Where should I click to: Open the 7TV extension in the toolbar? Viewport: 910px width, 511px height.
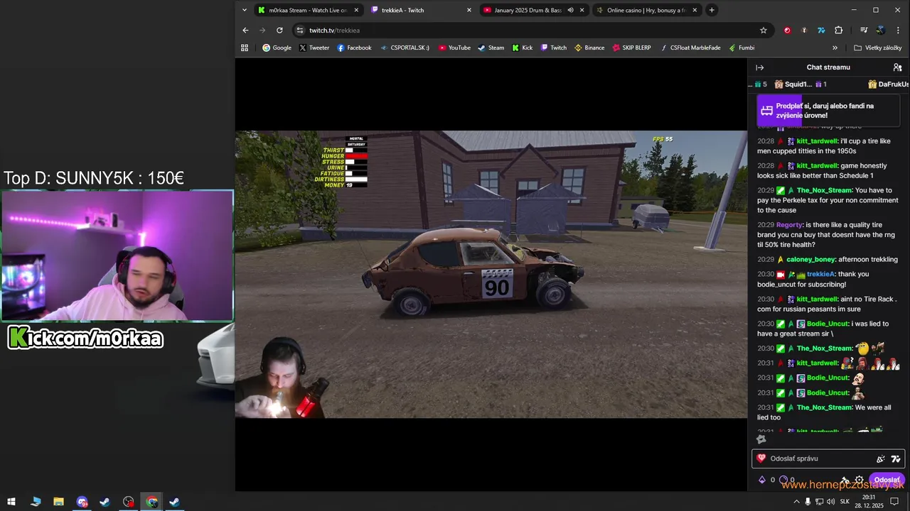[x=821, y=31]
